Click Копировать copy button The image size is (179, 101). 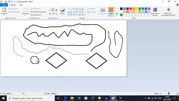[x=14, y=12]
